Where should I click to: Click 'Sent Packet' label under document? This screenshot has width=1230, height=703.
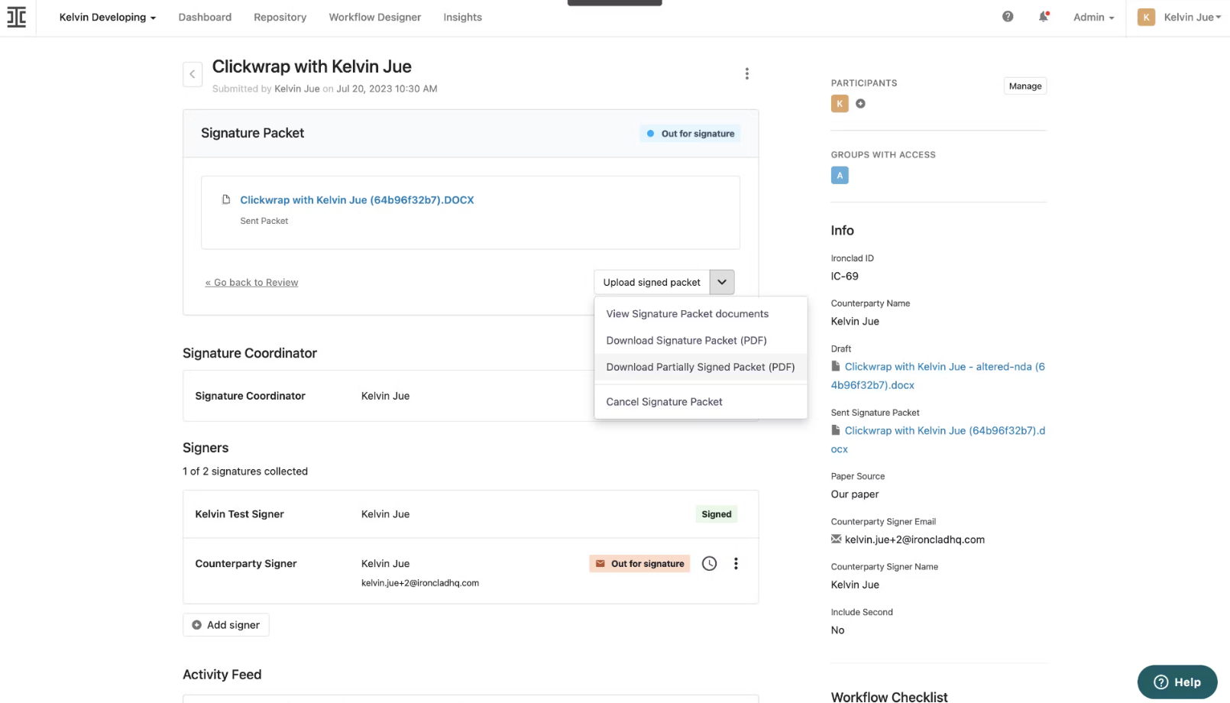pyautogui.click(x=264, y=221)
